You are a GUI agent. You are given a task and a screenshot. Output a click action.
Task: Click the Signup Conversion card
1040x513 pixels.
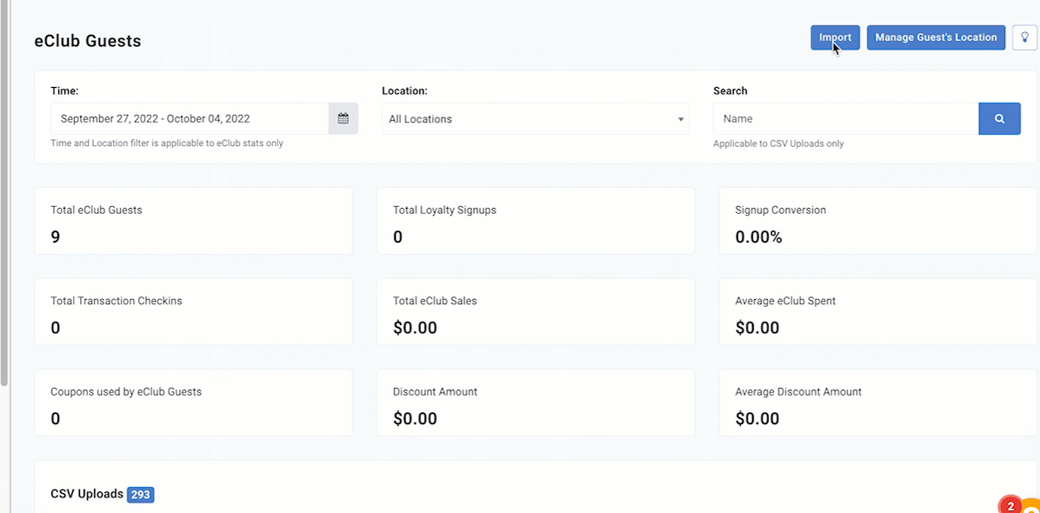878,221
